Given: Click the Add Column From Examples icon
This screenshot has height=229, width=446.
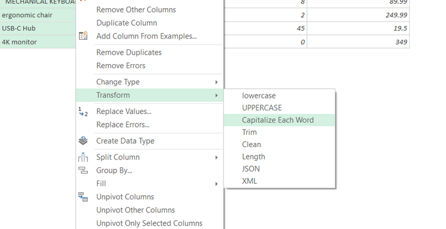Looking at the screenshot, I should (x=83, y=36).
